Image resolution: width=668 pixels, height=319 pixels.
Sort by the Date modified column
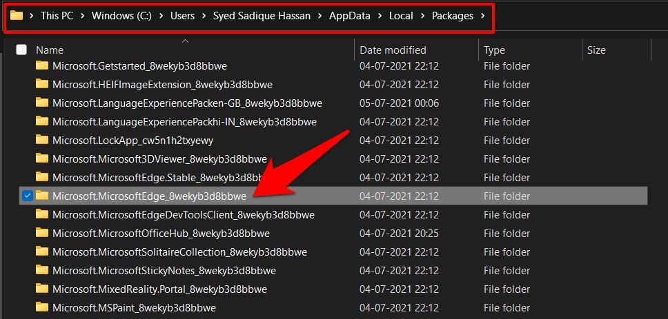pyautogui.click(x=393, y=50)
